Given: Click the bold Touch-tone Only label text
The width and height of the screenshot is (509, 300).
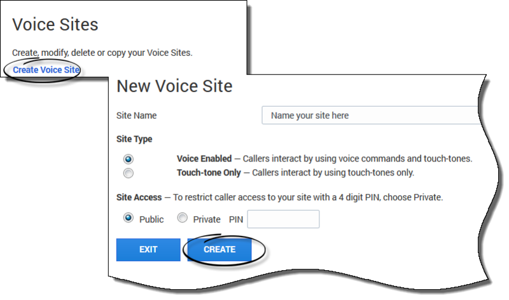Looking at the screenshot, I should coord(209,172).
